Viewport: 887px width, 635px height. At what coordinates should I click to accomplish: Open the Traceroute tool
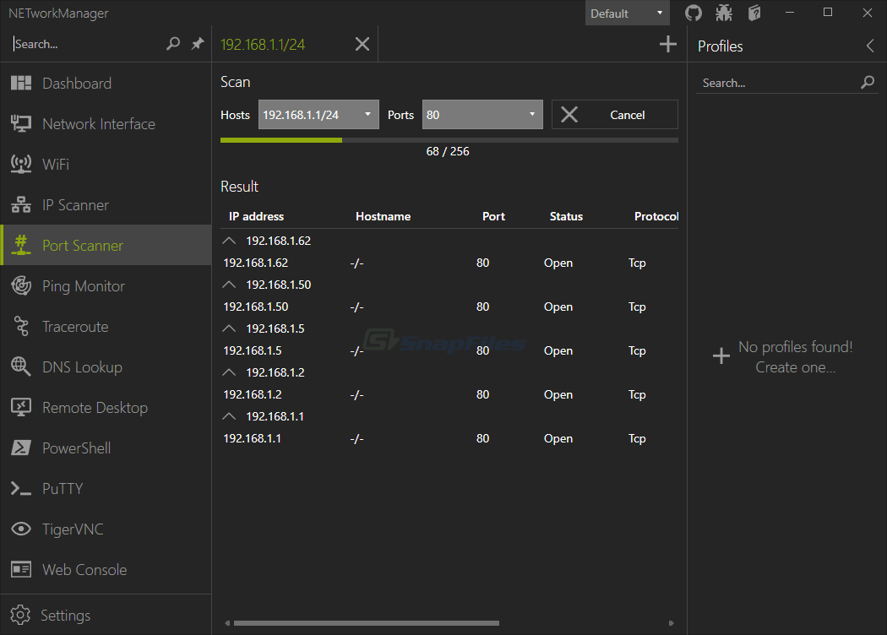tap(106, 326)
